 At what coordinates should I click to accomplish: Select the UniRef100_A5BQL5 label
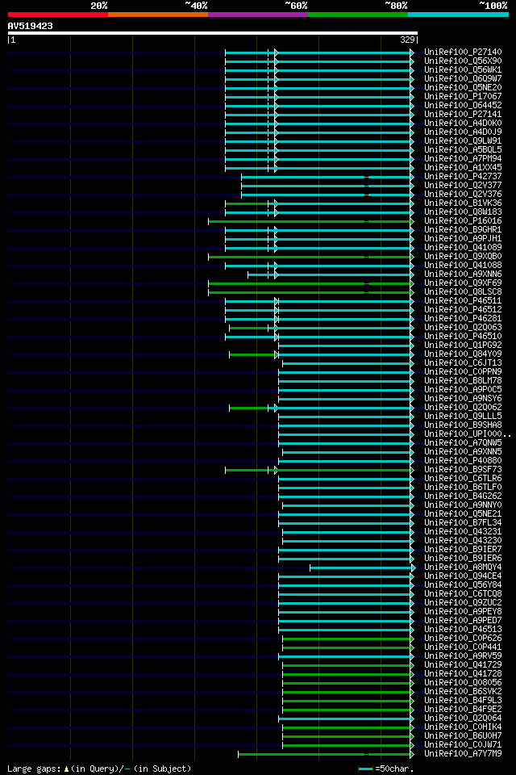[463, 150]
